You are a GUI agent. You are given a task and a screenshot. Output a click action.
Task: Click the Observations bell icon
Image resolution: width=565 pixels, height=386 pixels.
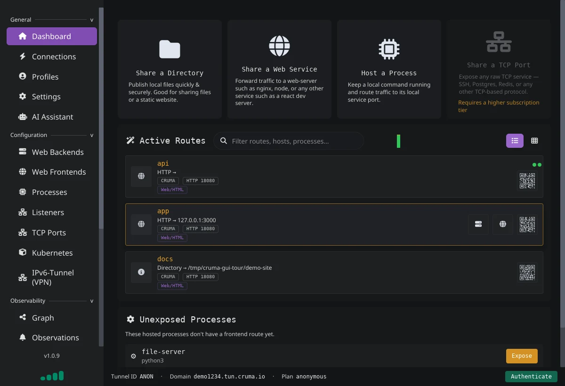click(x=23, y=338)
